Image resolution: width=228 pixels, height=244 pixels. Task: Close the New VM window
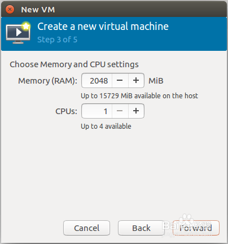point(10,10)
